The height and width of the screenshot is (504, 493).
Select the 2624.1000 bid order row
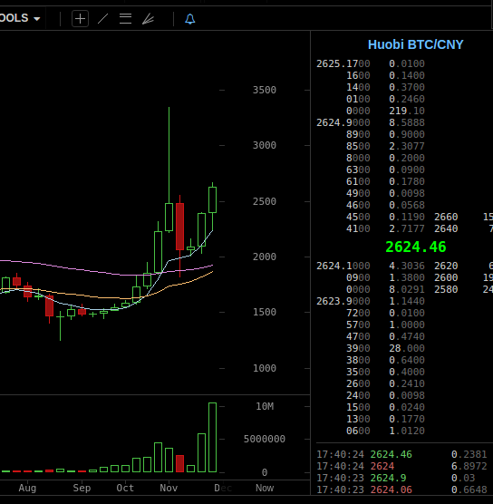[x=371, y=266]
